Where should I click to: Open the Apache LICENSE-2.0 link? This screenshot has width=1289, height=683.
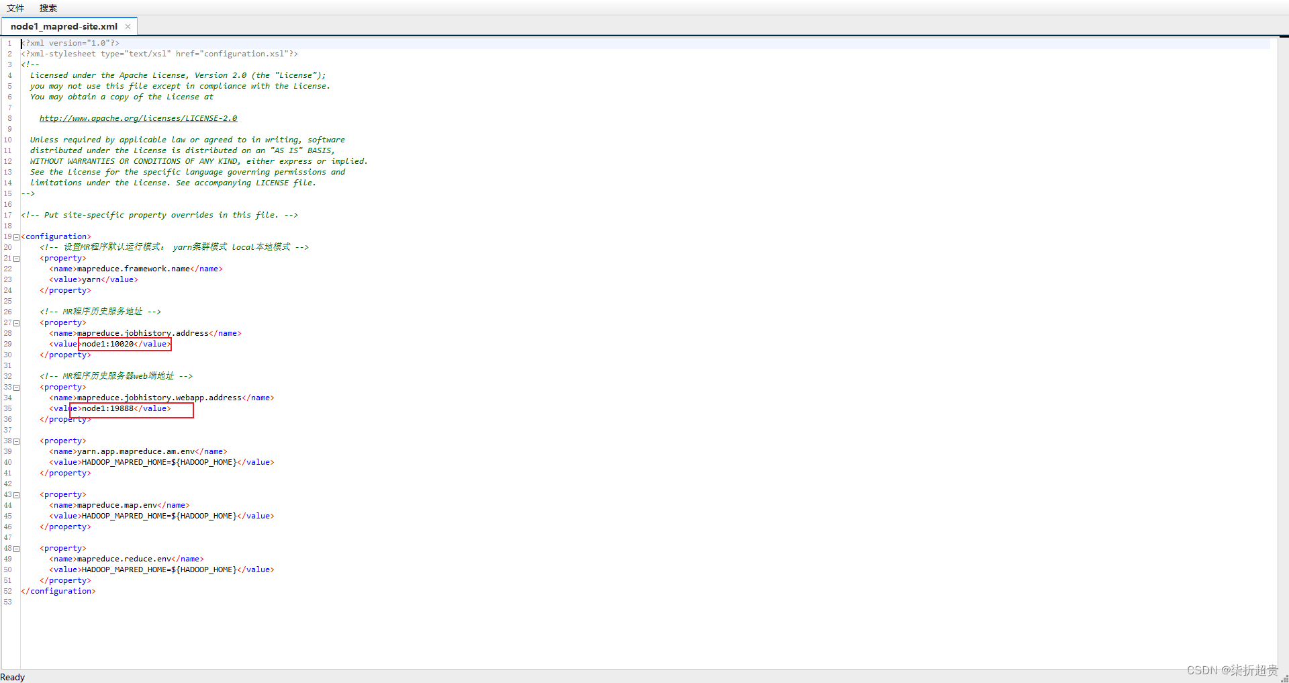(x=138, y=118)
